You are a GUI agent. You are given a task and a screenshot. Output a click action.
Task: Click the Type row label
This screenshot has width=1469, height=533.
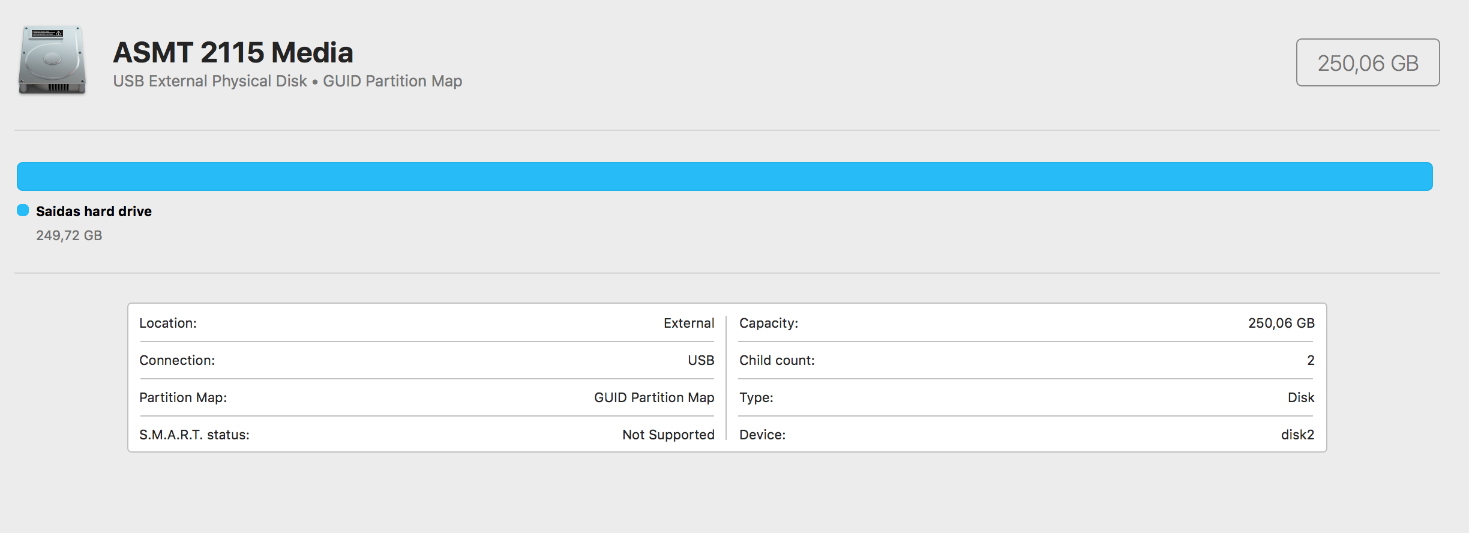(756, 397)
